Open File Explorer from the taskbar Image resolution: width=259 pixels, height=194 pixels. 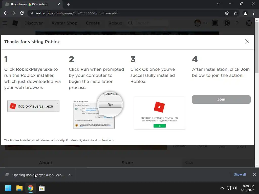tap(19, 188)
